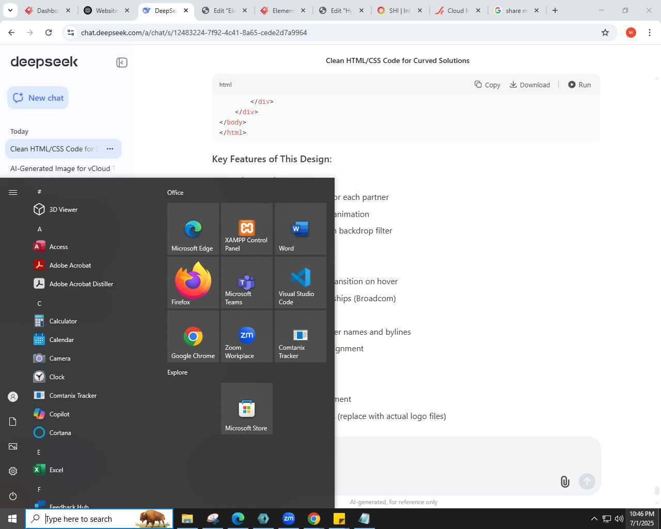Screen dimensions: 661x529
Task: Expand the Start menu hamburger
Action: 13,192
